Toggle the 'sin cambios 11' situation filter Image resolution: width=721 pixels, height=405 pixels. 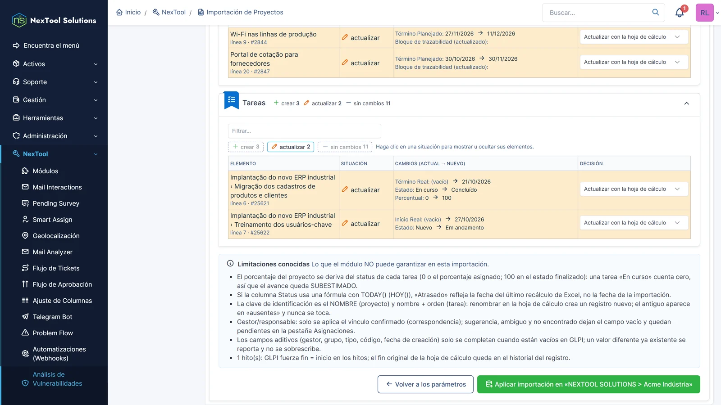click(x=345, y=147)
